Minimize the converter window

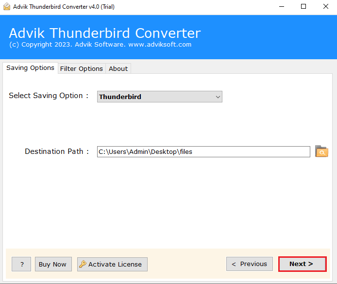click(282, 7)
